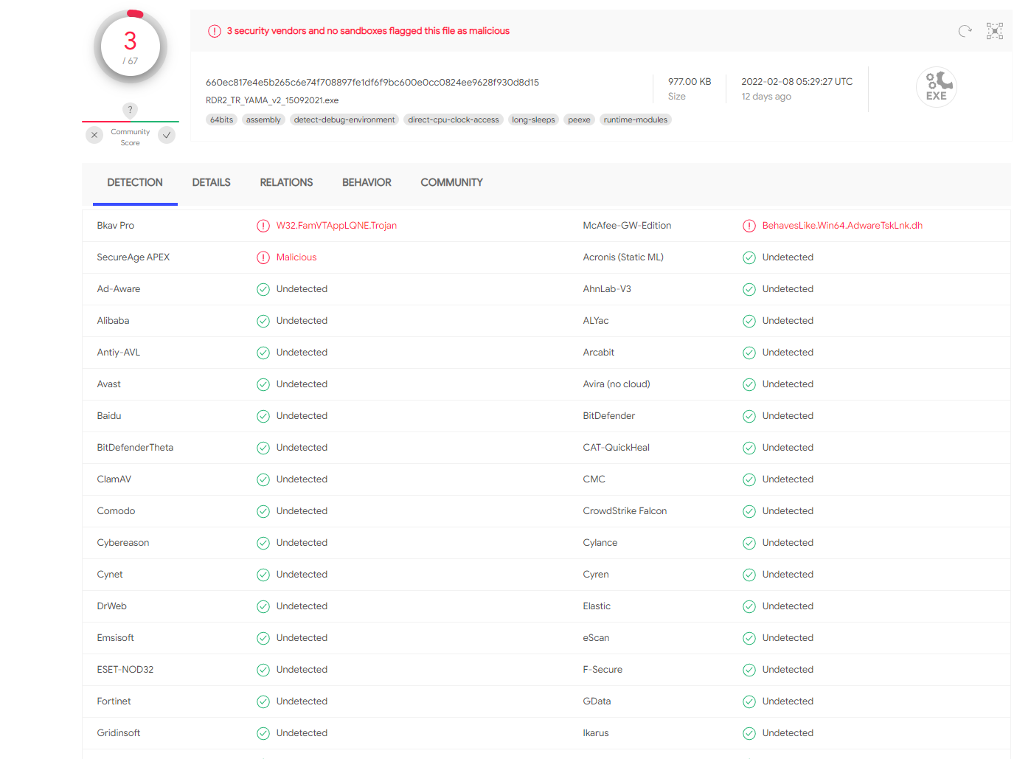Click the 3/67 detection score gauge
1031x759 pixels.
point(131,48)
